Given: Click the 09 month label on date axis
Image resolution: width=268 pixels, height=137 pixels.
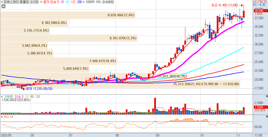Looking at the screenshot, I should click(x=158, y=135).
